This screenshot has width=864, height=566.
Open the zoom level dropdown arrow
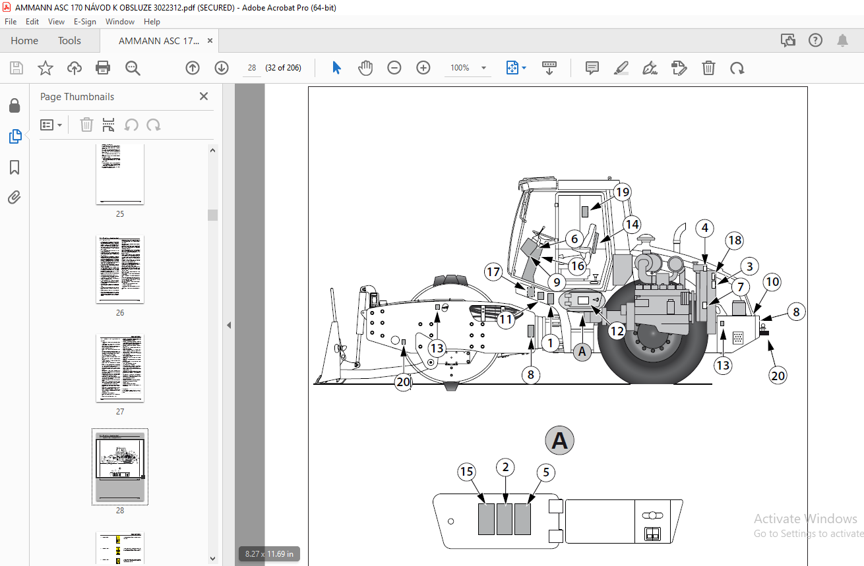(484, 68)
